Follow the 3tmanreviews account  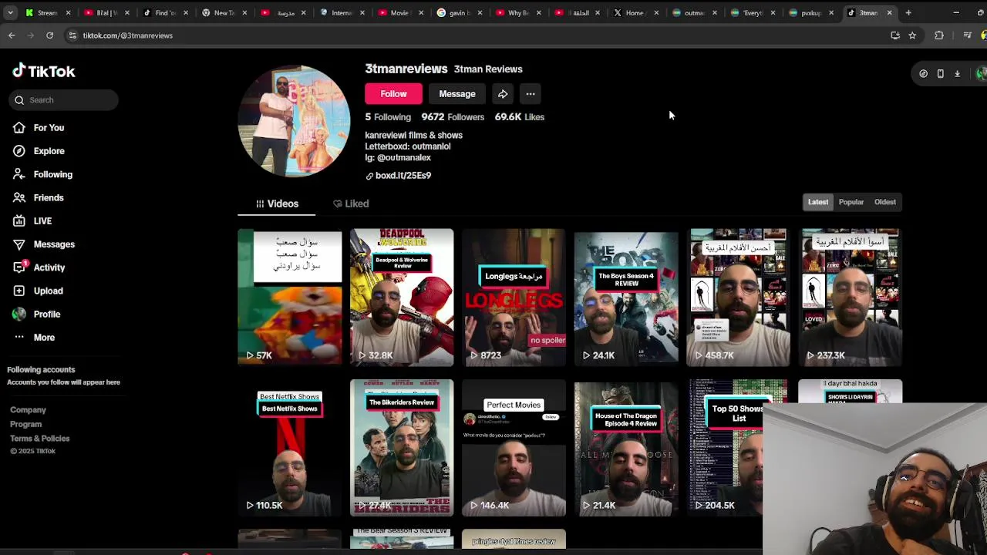tap(393, 94)
